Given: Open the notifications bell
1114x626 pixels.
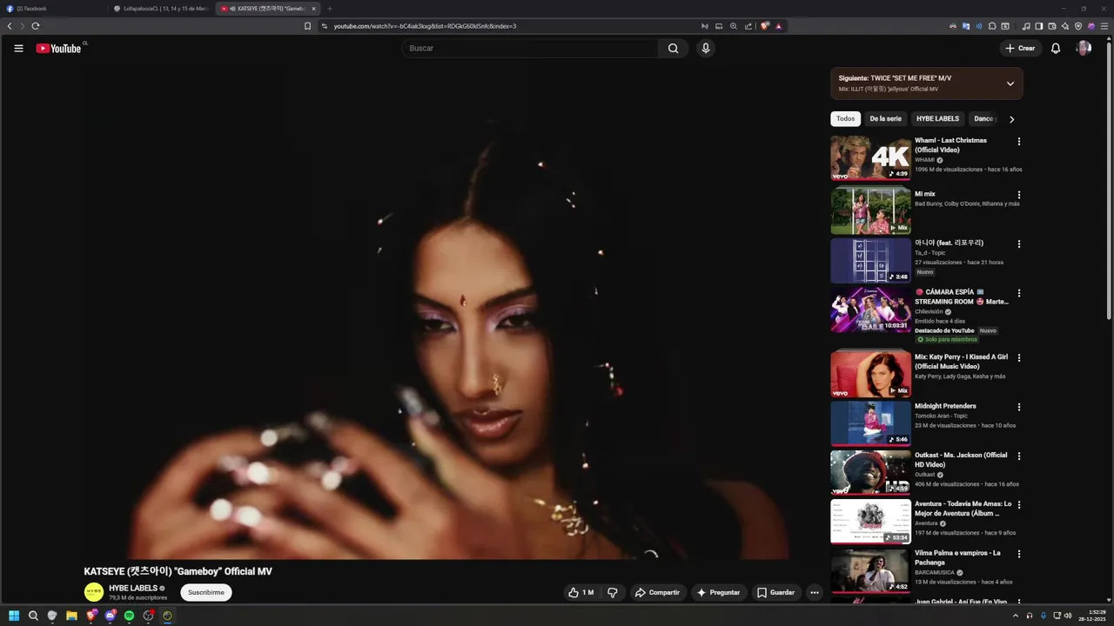Looking at the screenshot, I should tap(1056, 49).
